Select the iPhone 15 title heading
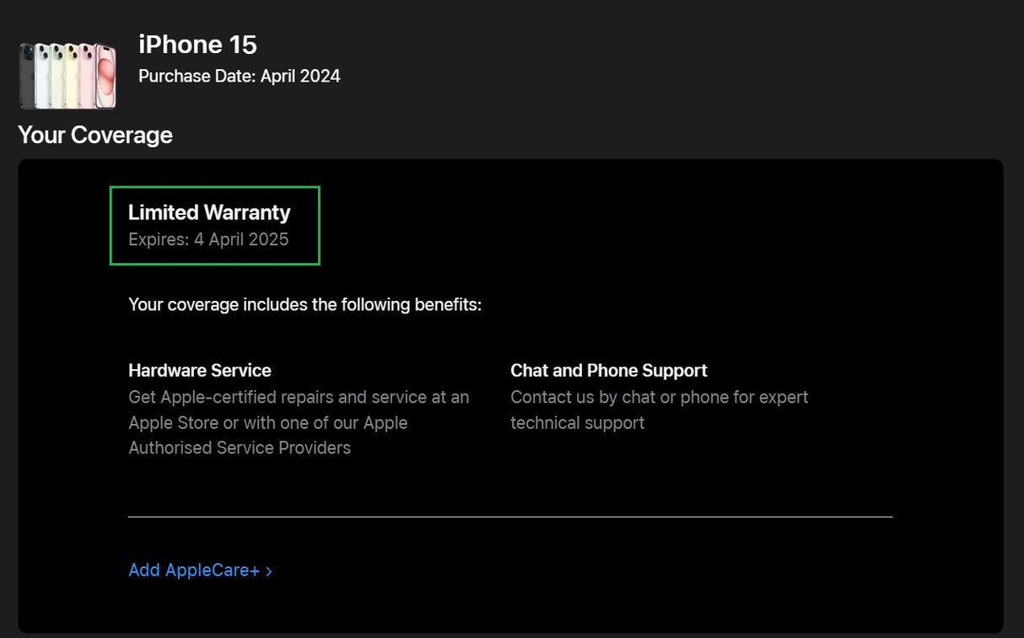Viewport: 1024px width, 638px height. tap(197, 45)
